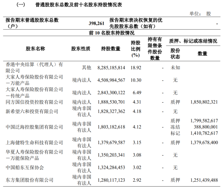Click frozen amount 388,800,001
The height and width of the screenshot is (187, 224).
click(x=206, y=127)
